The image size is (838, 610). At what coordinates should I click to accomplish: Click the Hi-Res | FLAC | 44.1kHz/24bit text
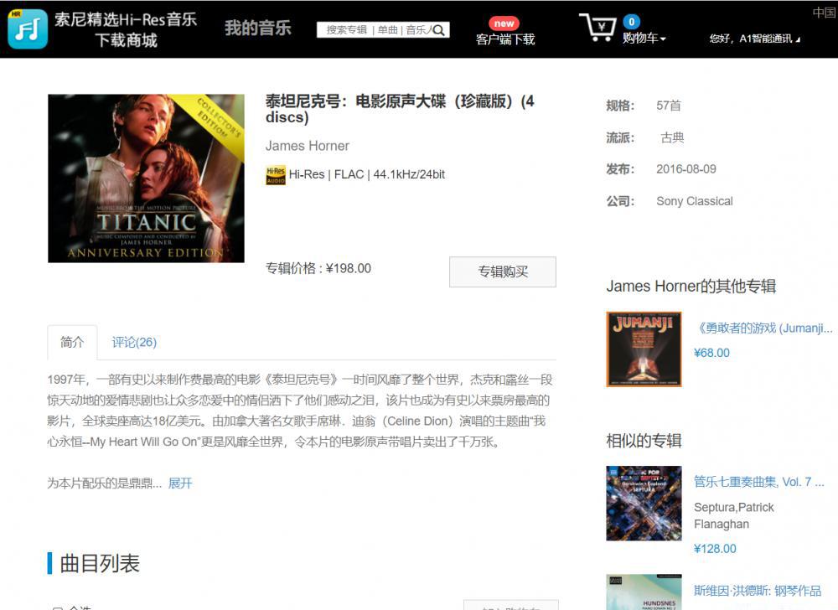coord(367,174)
